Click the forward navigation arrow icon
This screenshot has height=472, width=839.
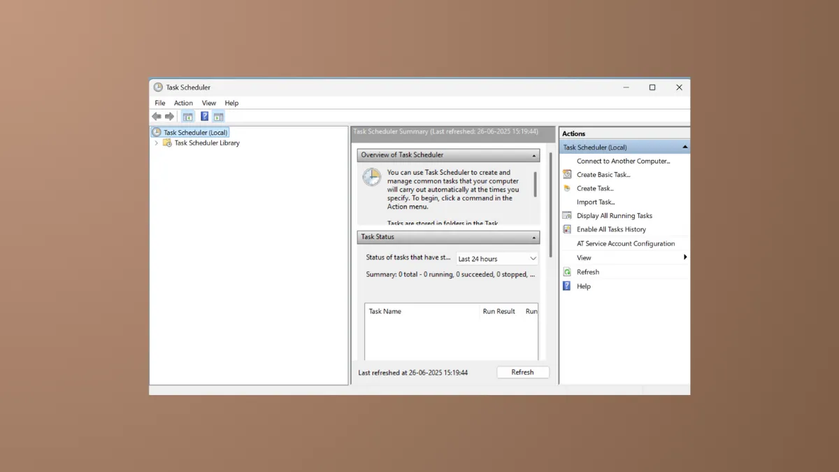169,116
